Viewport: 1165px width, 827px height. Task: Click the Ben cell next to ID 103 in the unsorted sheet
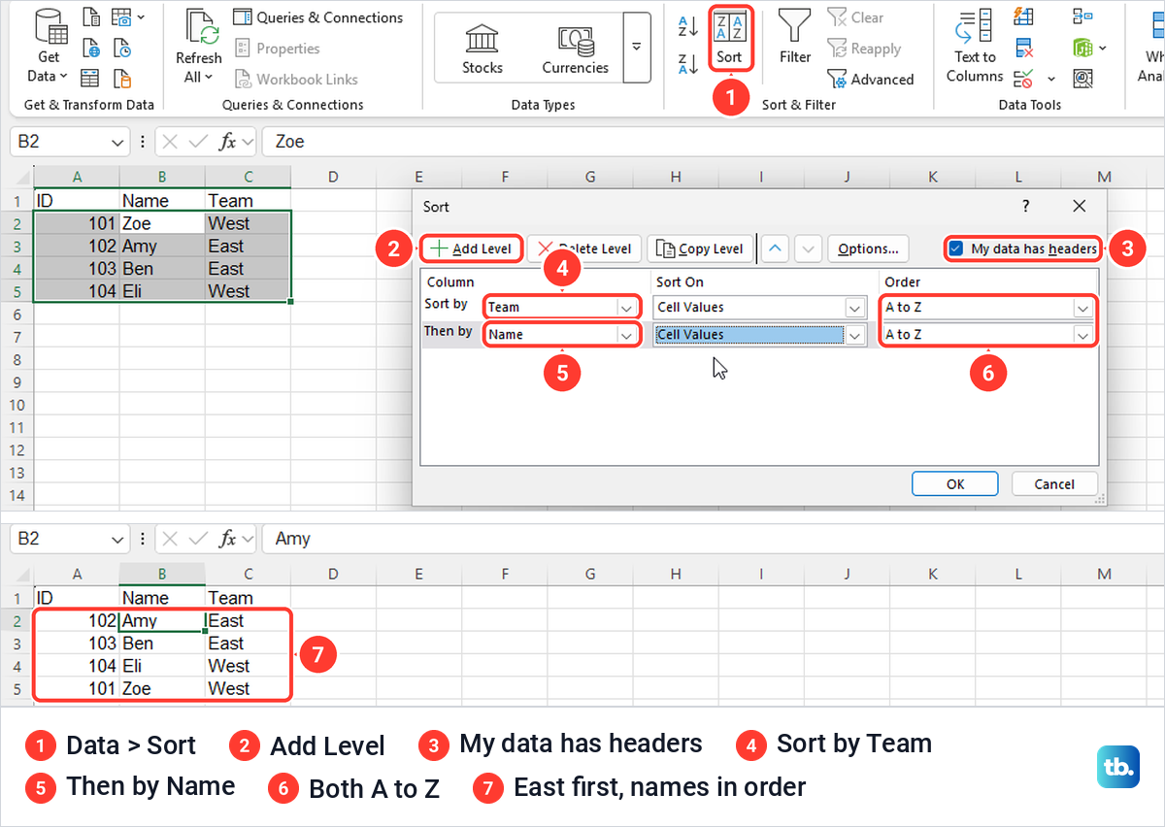pos(162,269)
